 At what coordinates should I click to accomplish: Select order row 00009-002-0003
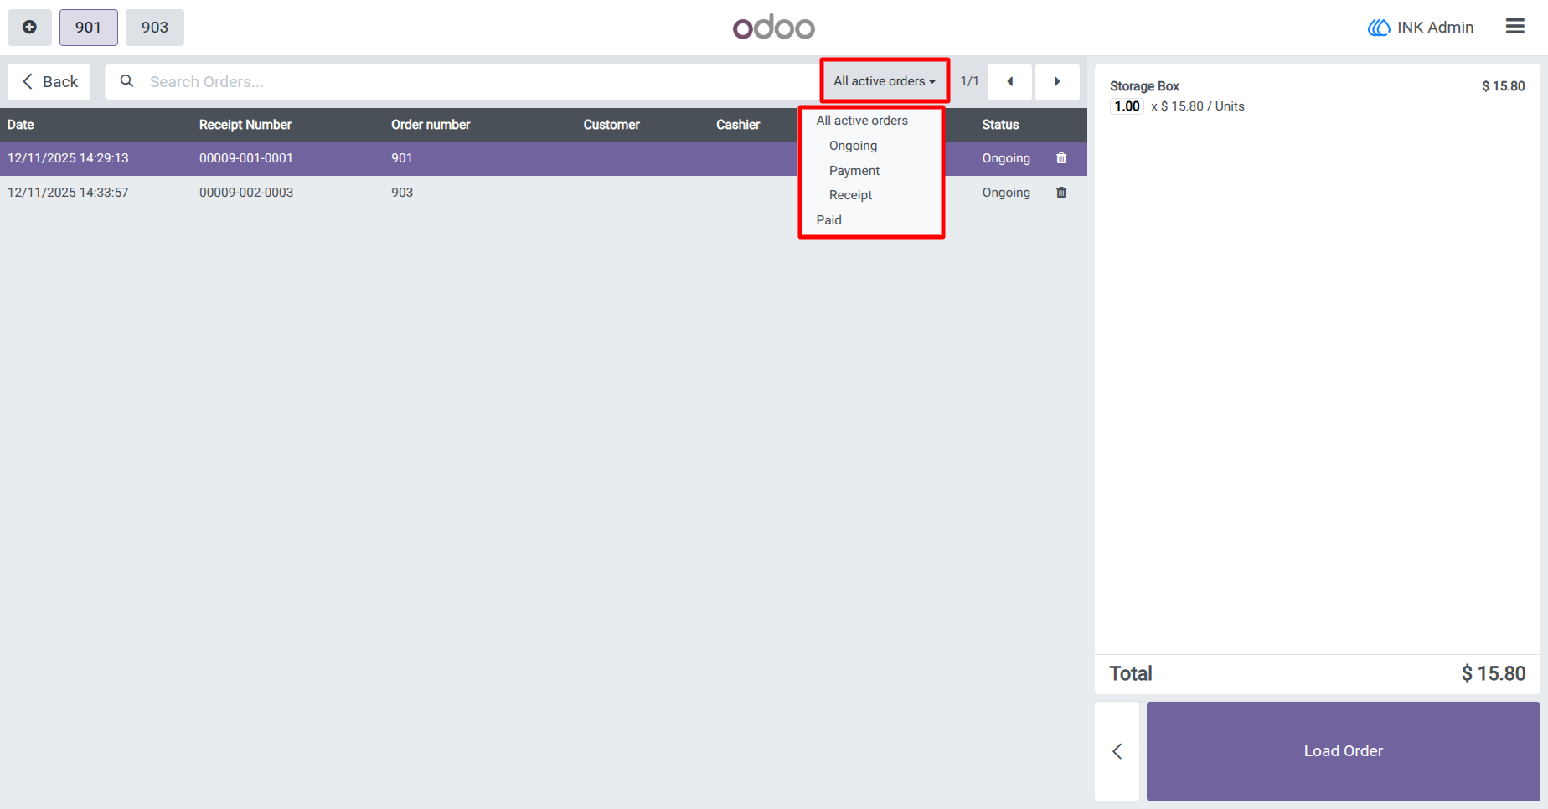tap(544, 193)
